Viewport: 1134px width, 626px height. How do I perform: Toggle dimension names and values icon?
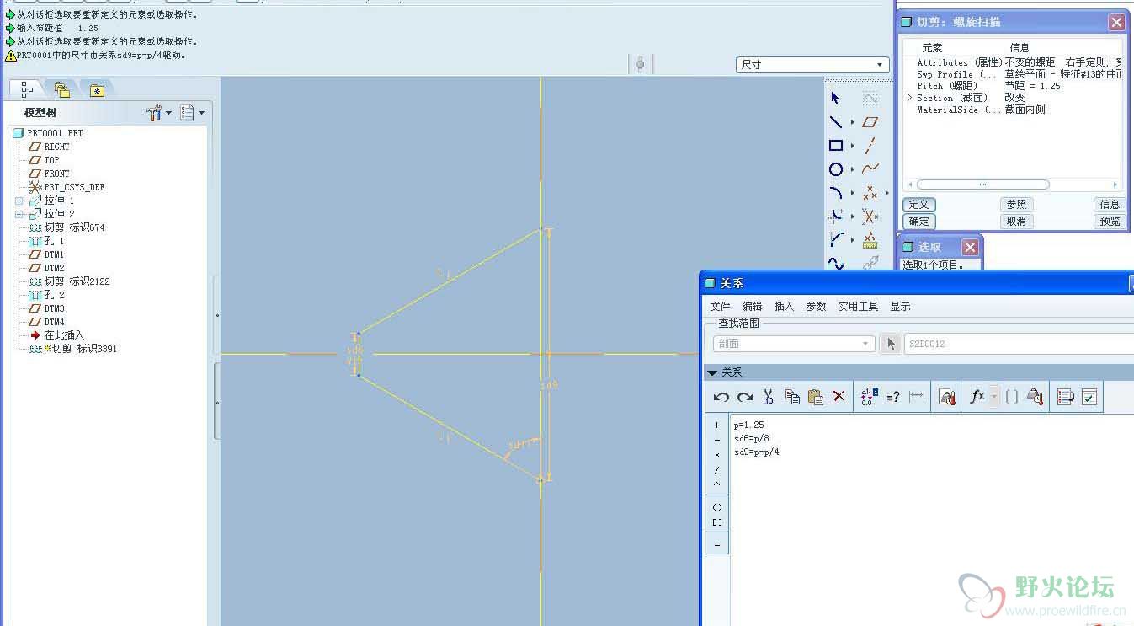pyautogui.click(x=870, y=397)
